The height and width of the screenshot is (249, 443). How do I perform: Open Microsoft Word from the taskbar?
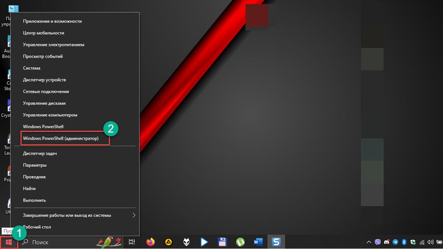(x=258, y=242)
